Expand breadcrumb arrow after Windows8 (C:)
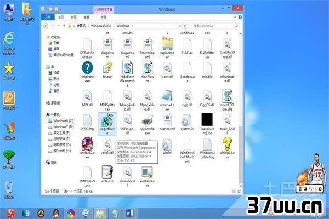 114,26
